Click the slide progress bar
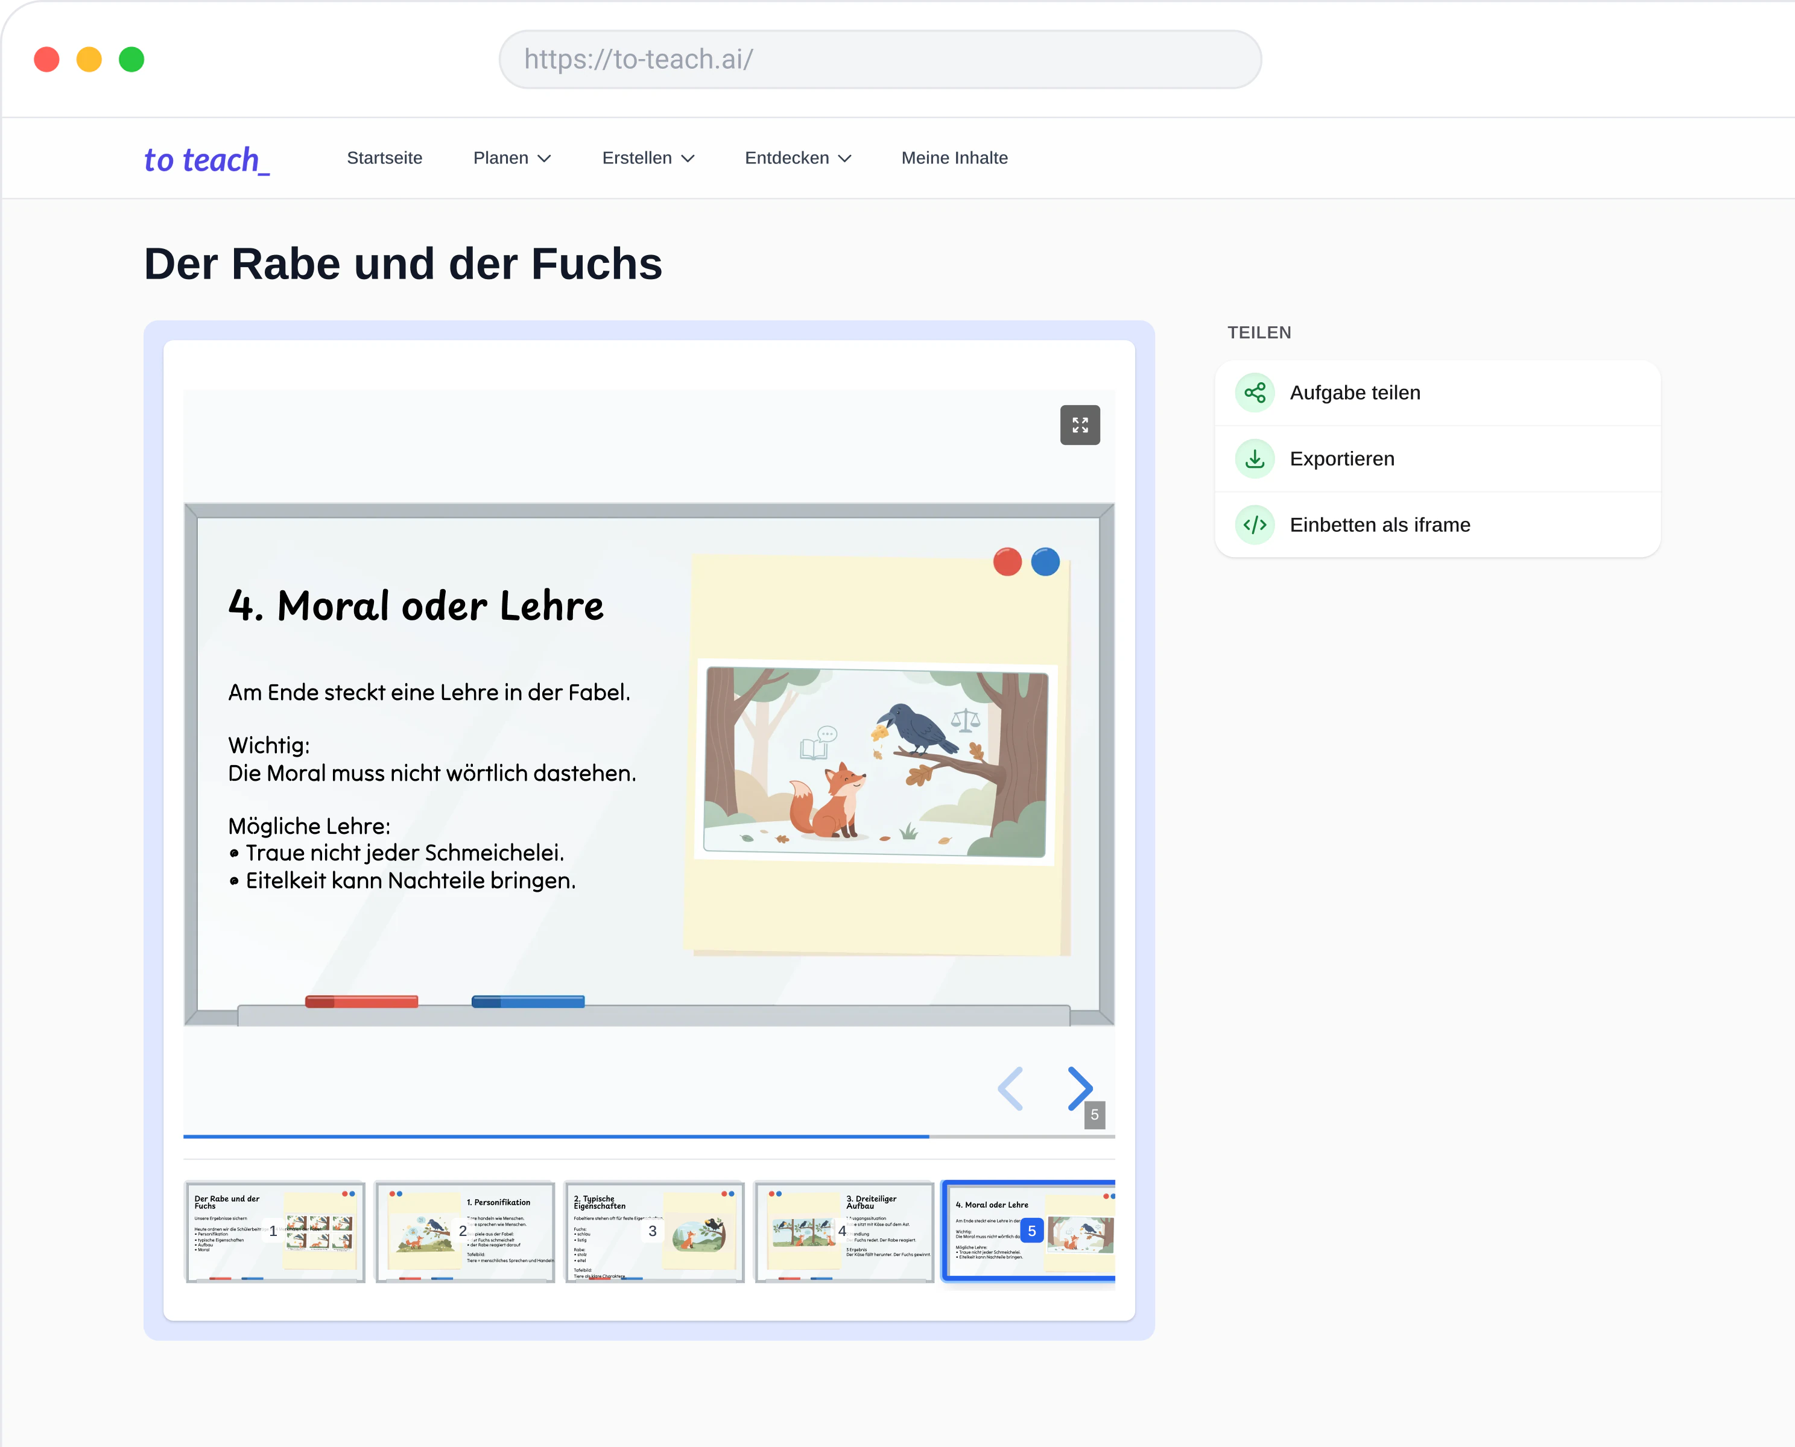The width and height of the screenshot is (1795, 1447). (x=648, y=1137)
